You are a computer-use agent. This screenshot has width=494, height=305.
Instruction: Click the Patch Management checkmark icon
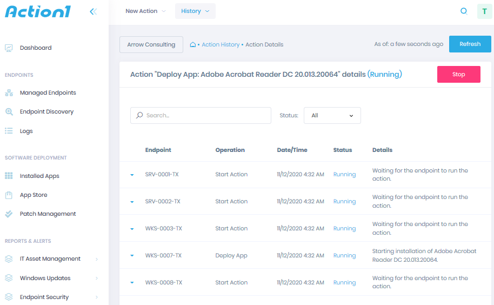tap(9, 214)
